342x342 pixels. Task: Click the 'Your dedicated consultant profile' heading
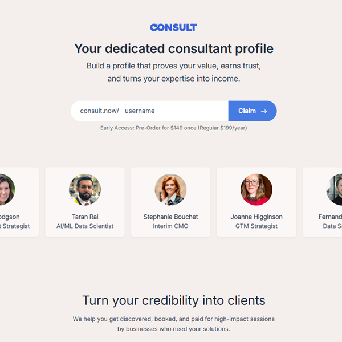click(173, 48)
